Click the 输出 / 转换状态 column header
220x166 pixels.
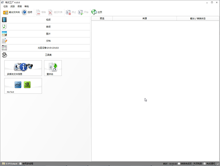click(198, 18)
